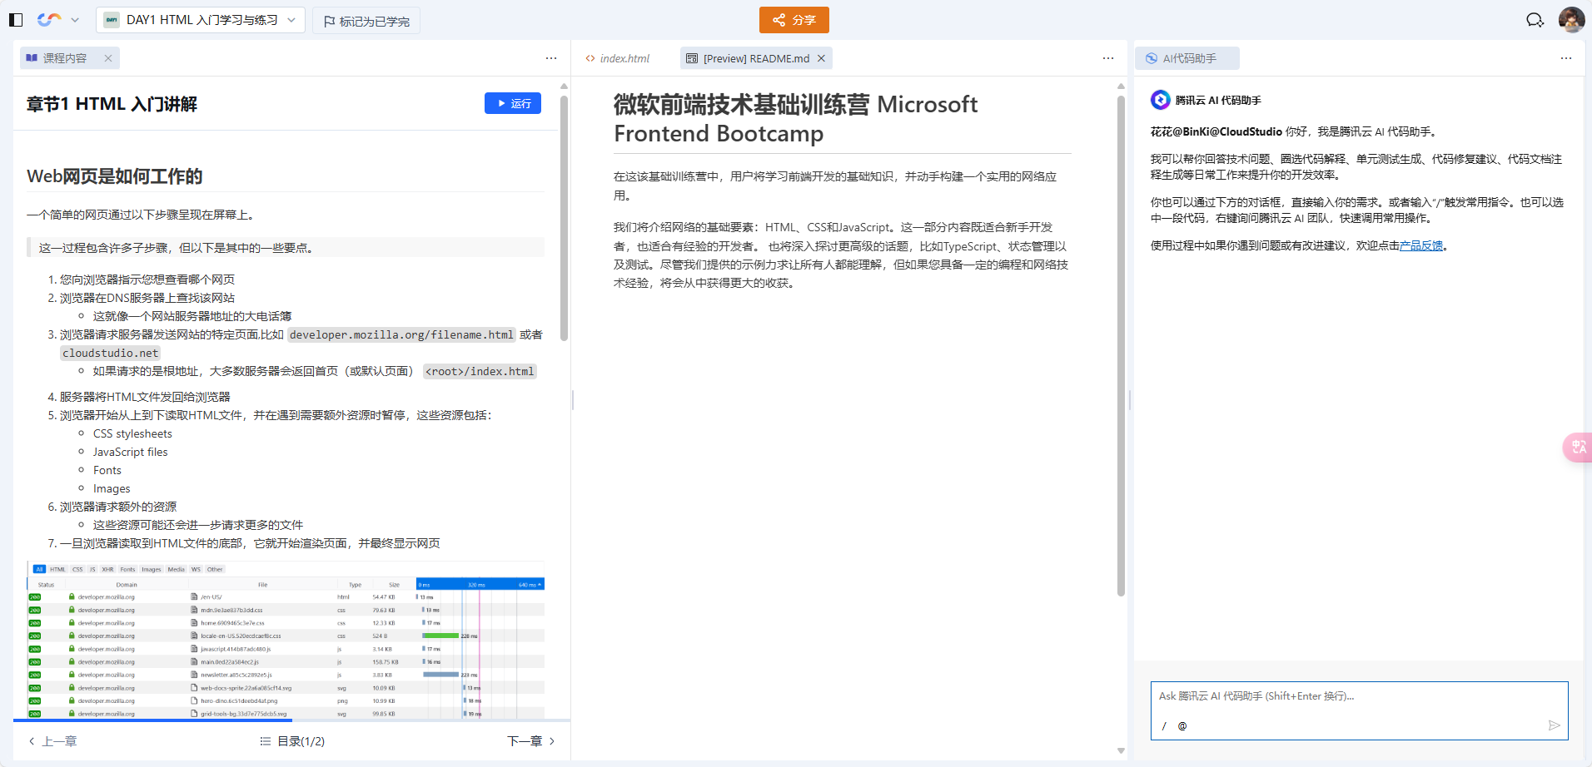This screenshot has height=767, width=1592.
Task: Select the AI代码助手 tab
Action: coord(1187,58)
